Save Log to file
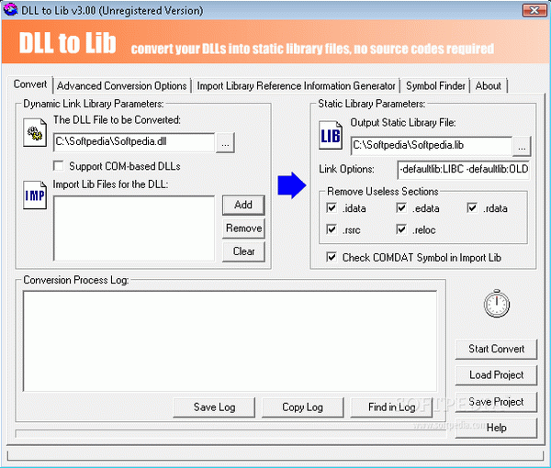551x468 pixels. point(214,407)
